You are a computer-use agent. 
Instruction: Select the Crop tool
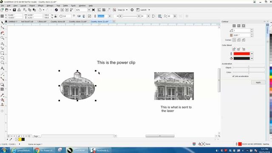point(2,33)
